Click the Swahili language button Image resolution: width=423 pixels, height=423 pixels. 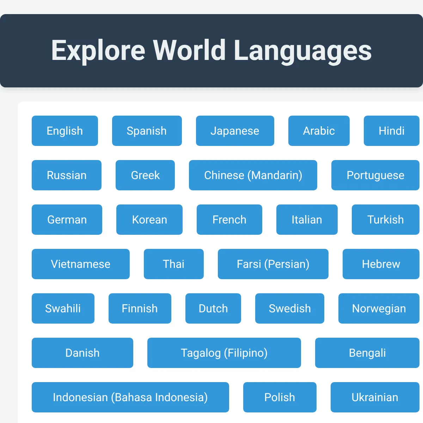pos(63,308)
